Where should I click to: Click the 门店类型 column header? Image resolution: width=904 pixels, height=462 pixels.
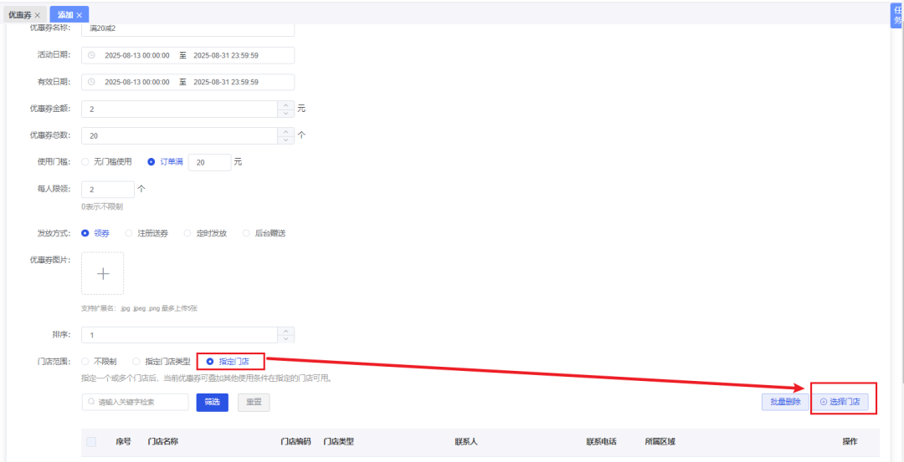click(x=338, y=442)
